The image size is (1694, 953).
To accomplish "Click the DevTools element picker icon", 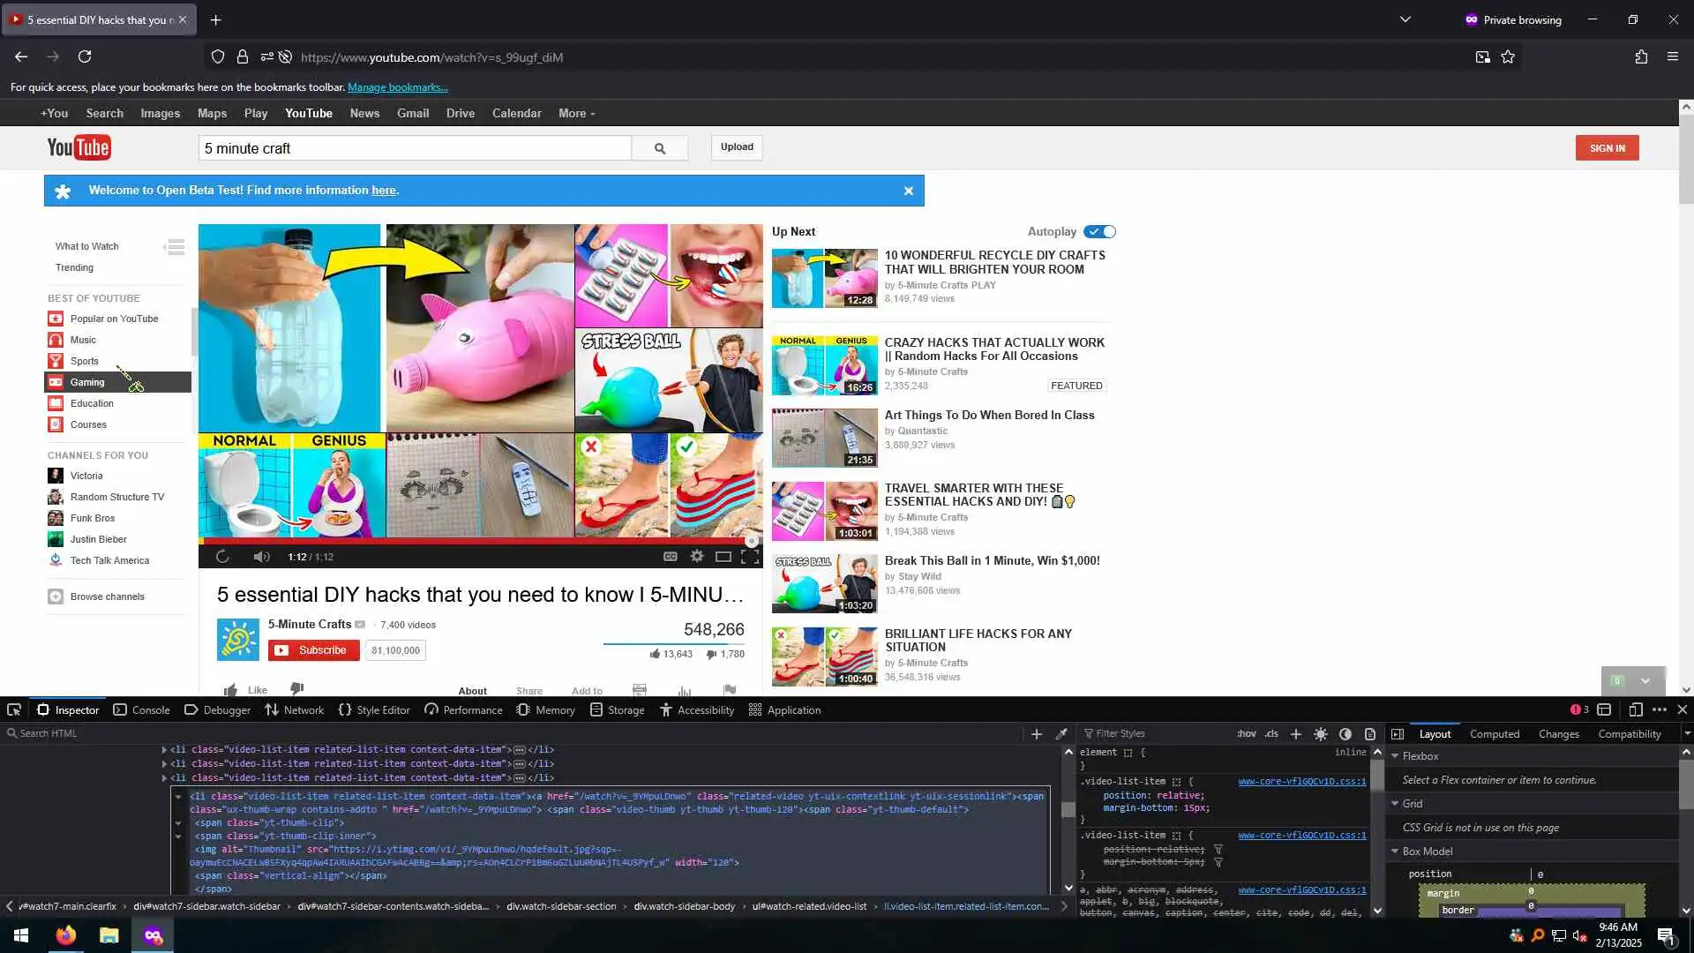I will 14,710.
